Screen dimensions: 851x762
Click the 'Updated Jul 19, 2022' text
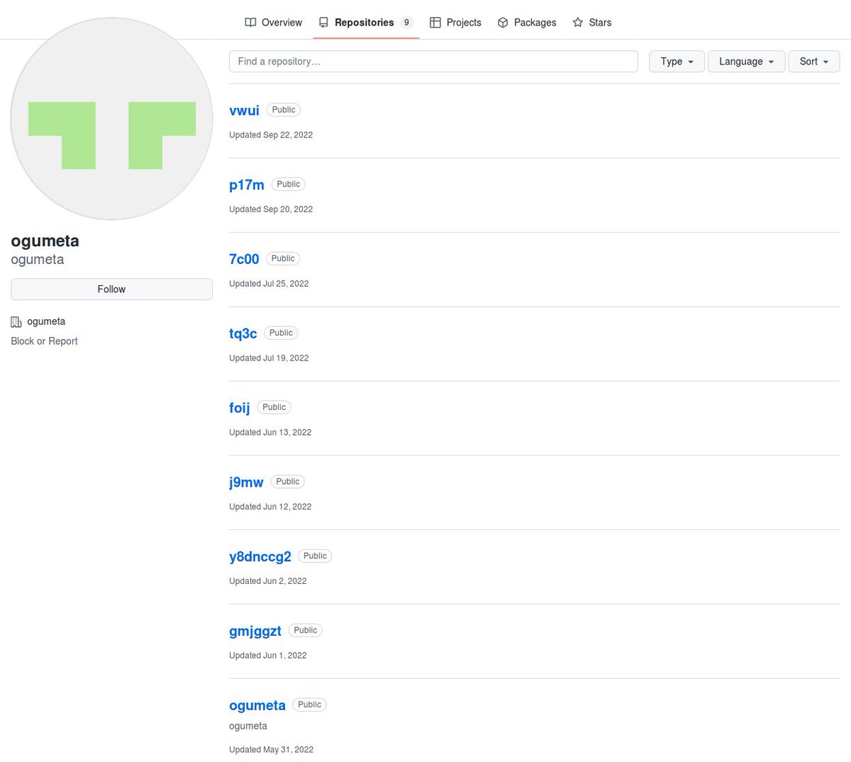coord(269,358)
